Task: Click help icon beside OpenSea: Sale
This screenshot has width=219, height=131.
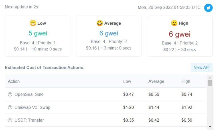Action: tap(10, 94)
